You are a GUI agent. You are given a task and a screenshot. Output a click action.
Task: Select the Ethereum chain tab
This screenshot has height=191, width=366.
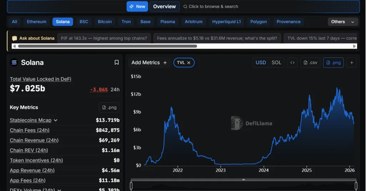point(36,22)
